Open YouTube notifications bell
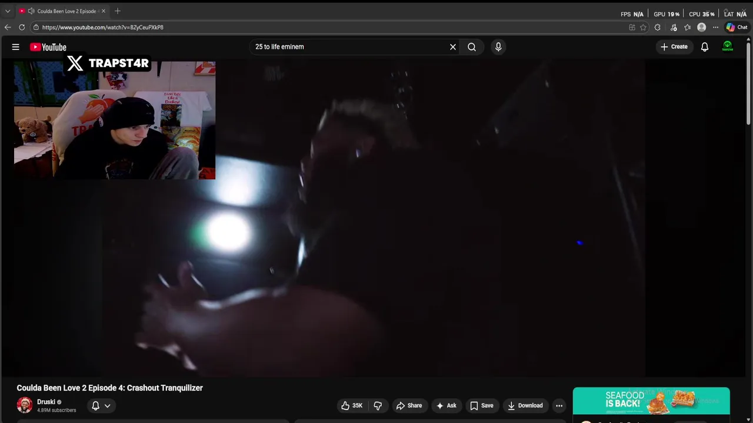753x423 pixels. (x=705, y=47)
